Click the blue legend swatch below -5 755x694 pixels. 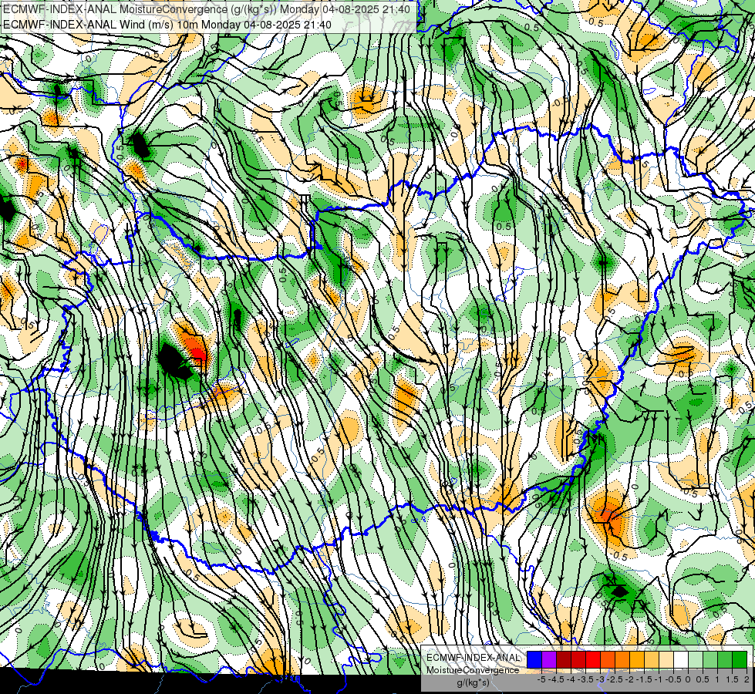pos(534,659)
